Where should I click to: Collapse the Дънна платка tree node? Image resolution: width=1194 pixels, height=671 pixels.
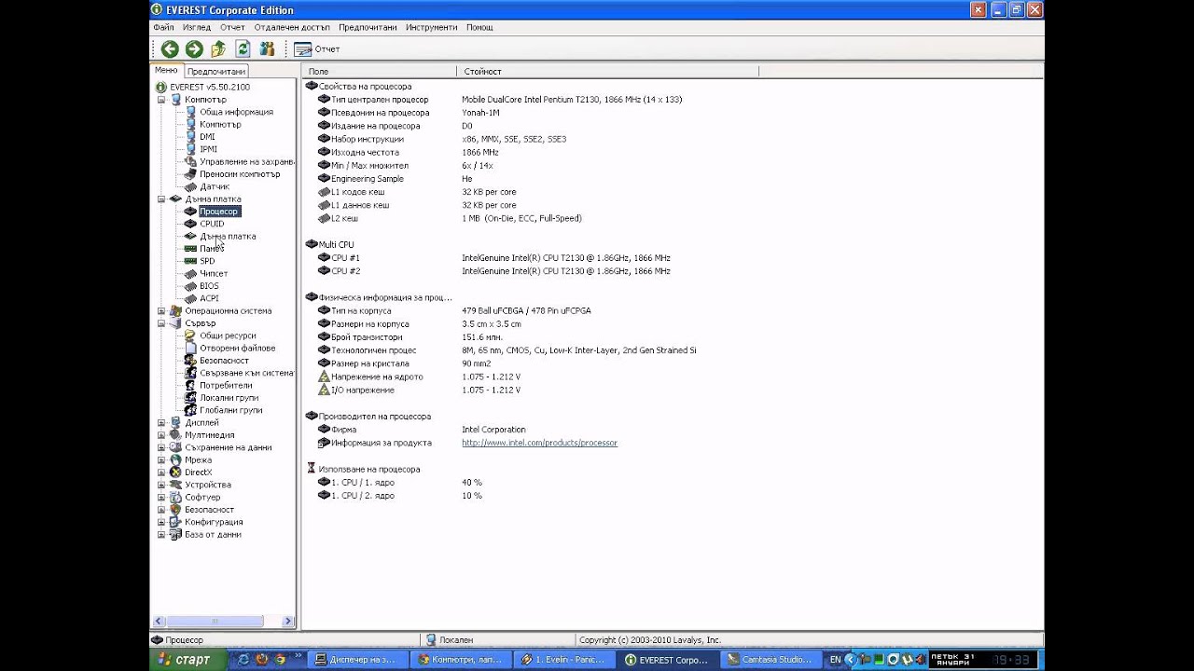click(x=161, y=199)
